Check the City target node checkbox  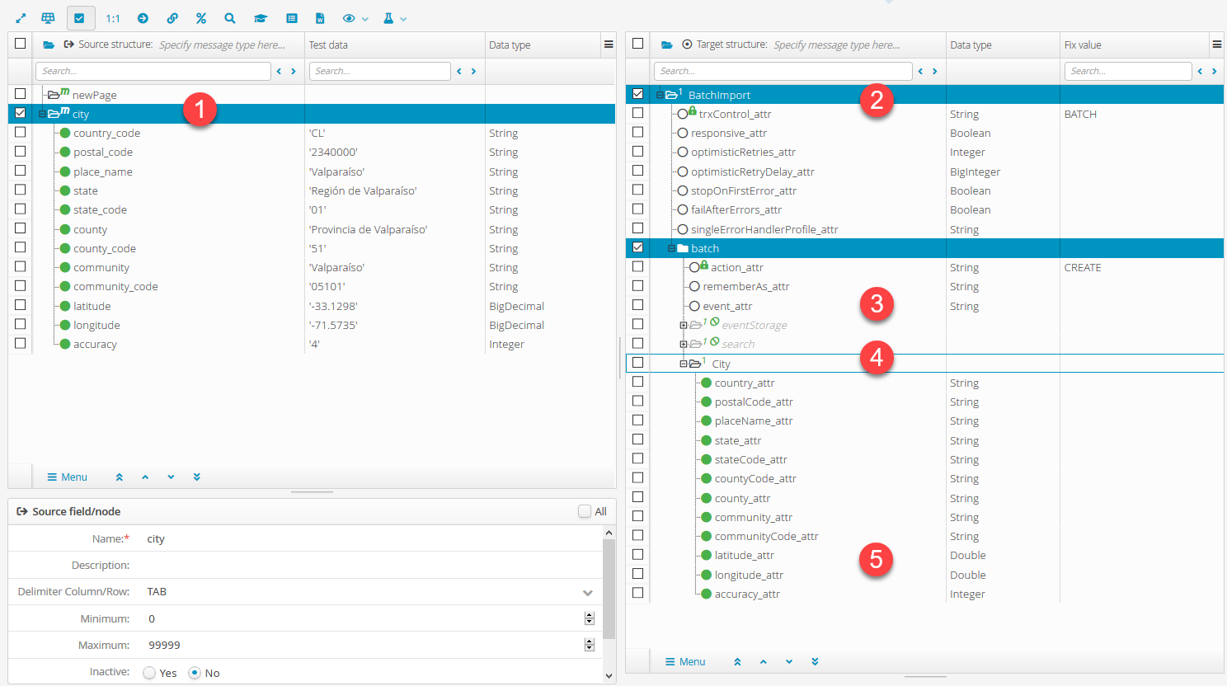638,363
